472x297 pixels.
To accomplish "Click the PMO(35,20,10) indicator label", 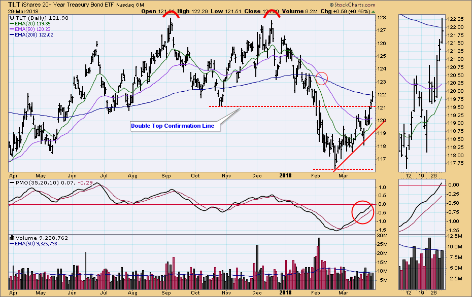I will [x=38, y=182].
